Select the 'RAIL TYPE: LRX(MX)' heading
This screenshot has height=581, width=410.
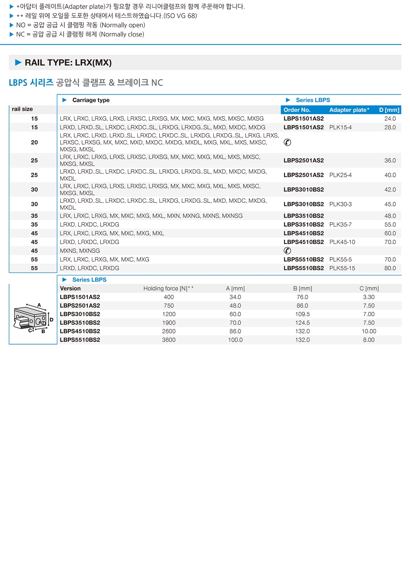(x=68, y=62)
